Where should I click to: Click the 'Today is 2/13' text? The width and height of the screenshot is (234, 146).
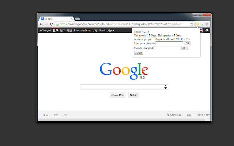tap(141, 32)
